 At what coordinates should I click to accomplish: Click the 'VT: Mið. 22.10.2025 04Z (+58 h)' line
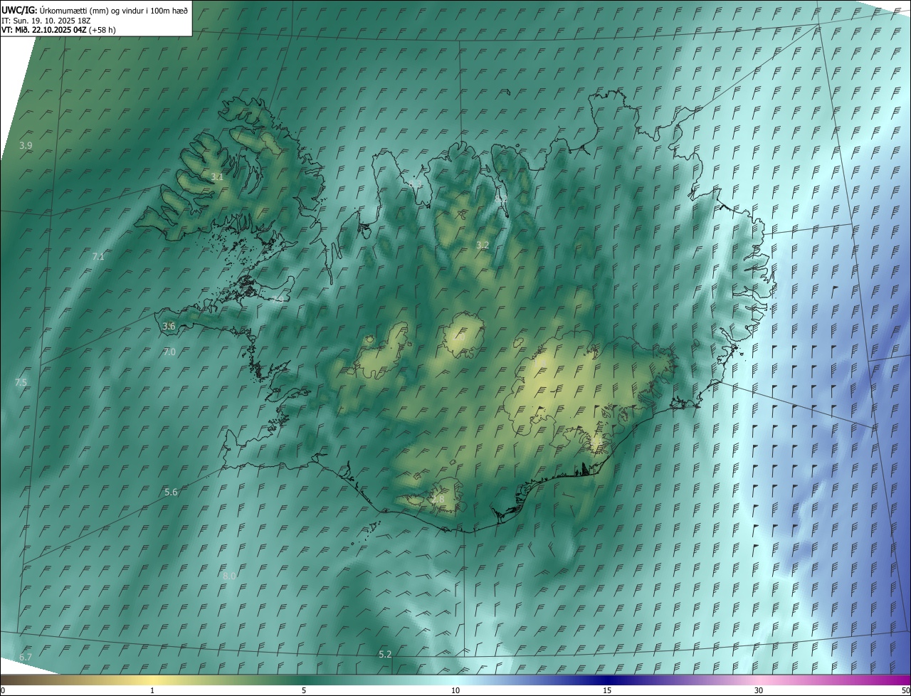(59, 30)
